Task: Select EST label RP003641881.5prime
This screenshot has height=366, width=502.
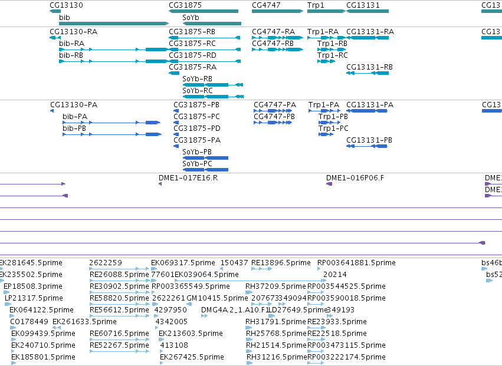Action: point(356,263)
